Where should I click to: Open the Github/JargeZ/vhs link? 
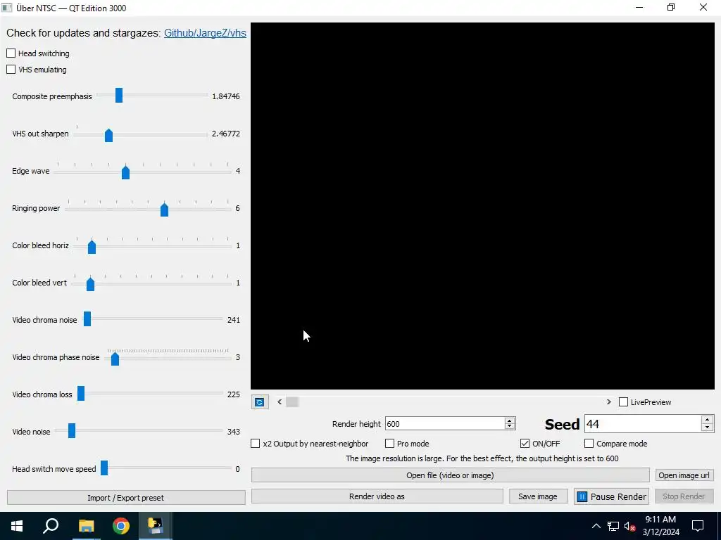click(x=205, y=33)
